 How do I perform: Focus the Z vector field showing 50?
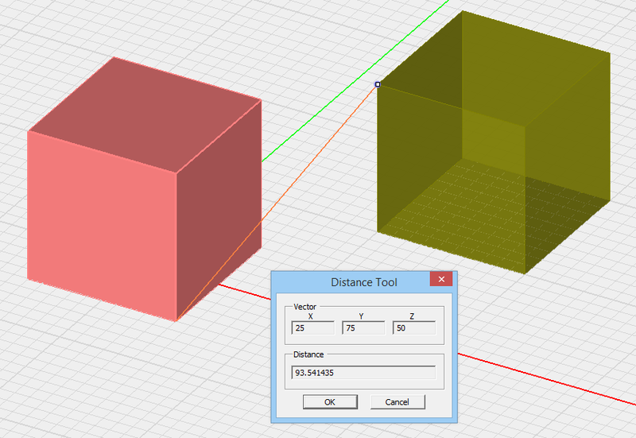(x=413, y=328)
